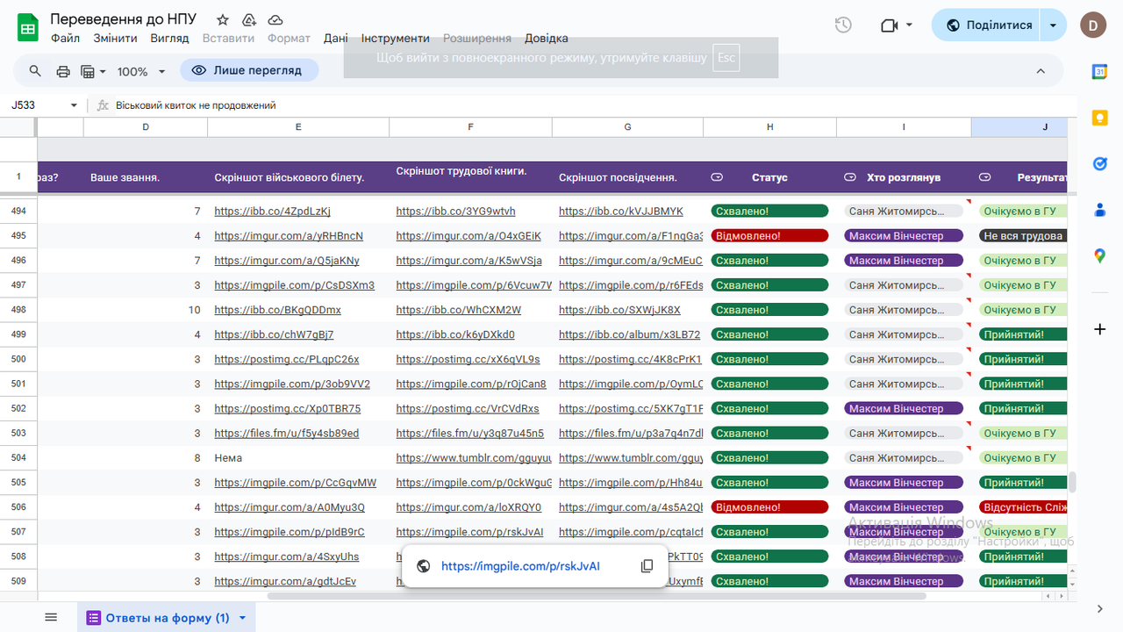Click cell Нема in row 504
The width and height of the screenshot is (1123, 632).
click(x=298, y=457)
